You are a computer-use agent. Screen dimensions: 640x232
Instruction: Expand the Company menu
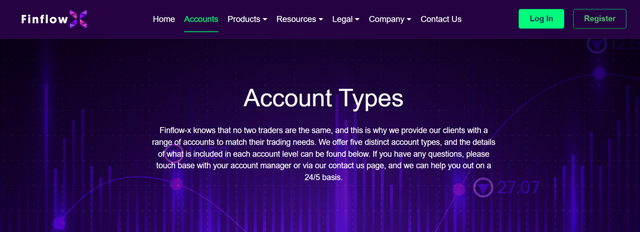point(386,19)
